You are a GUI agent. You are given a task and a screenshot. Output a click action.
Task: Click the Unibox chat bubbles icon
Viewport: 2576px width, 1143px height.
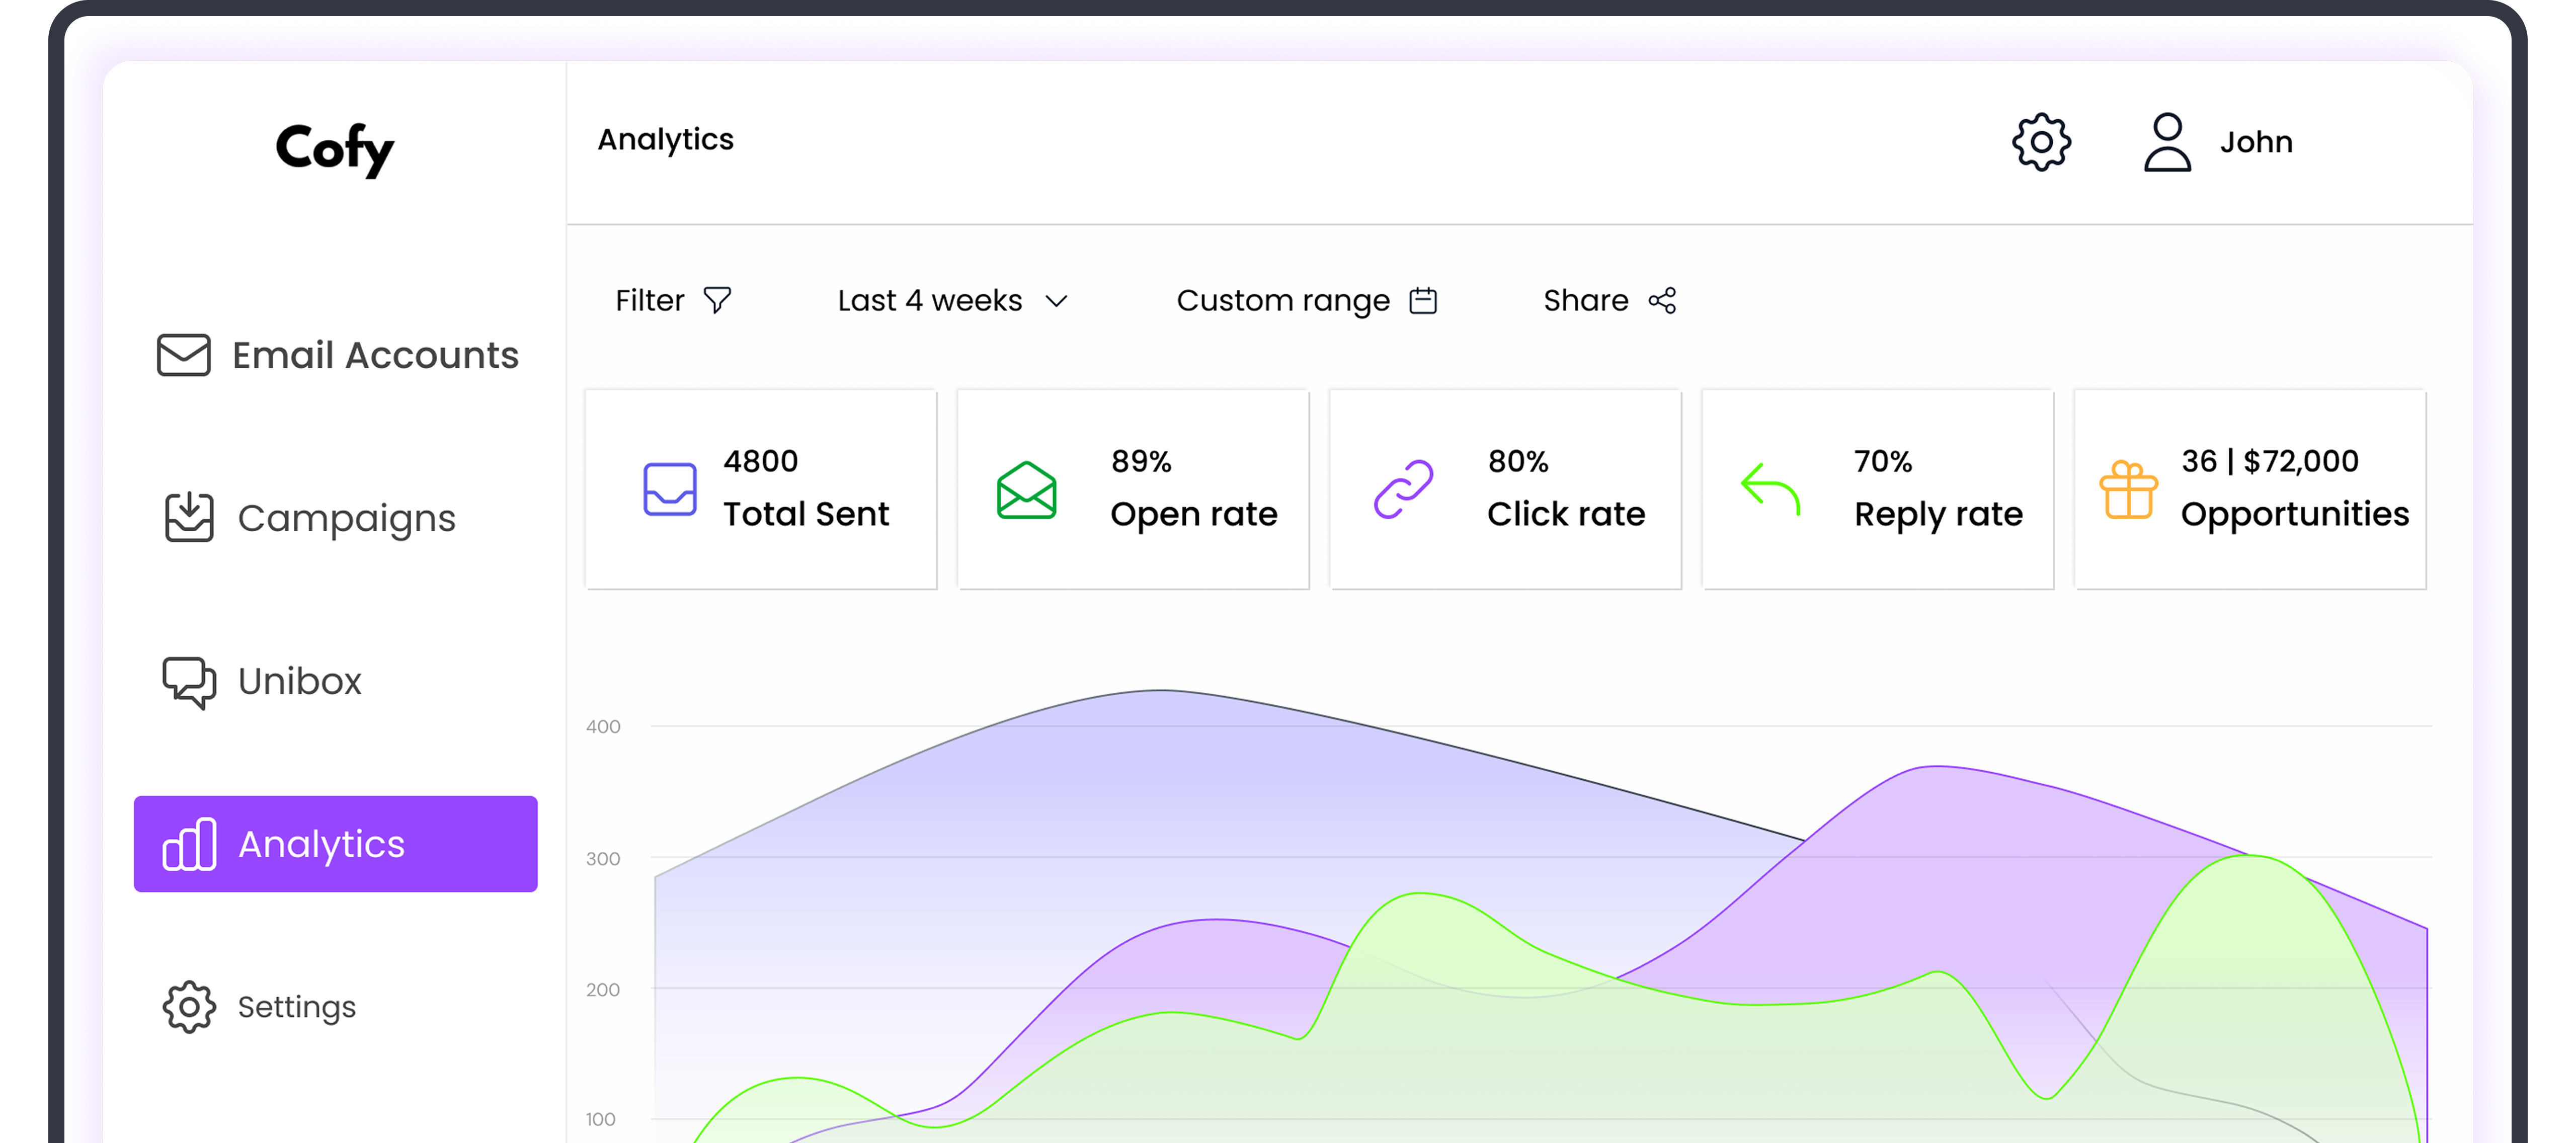pyautogui.click(x=189, y=682)
